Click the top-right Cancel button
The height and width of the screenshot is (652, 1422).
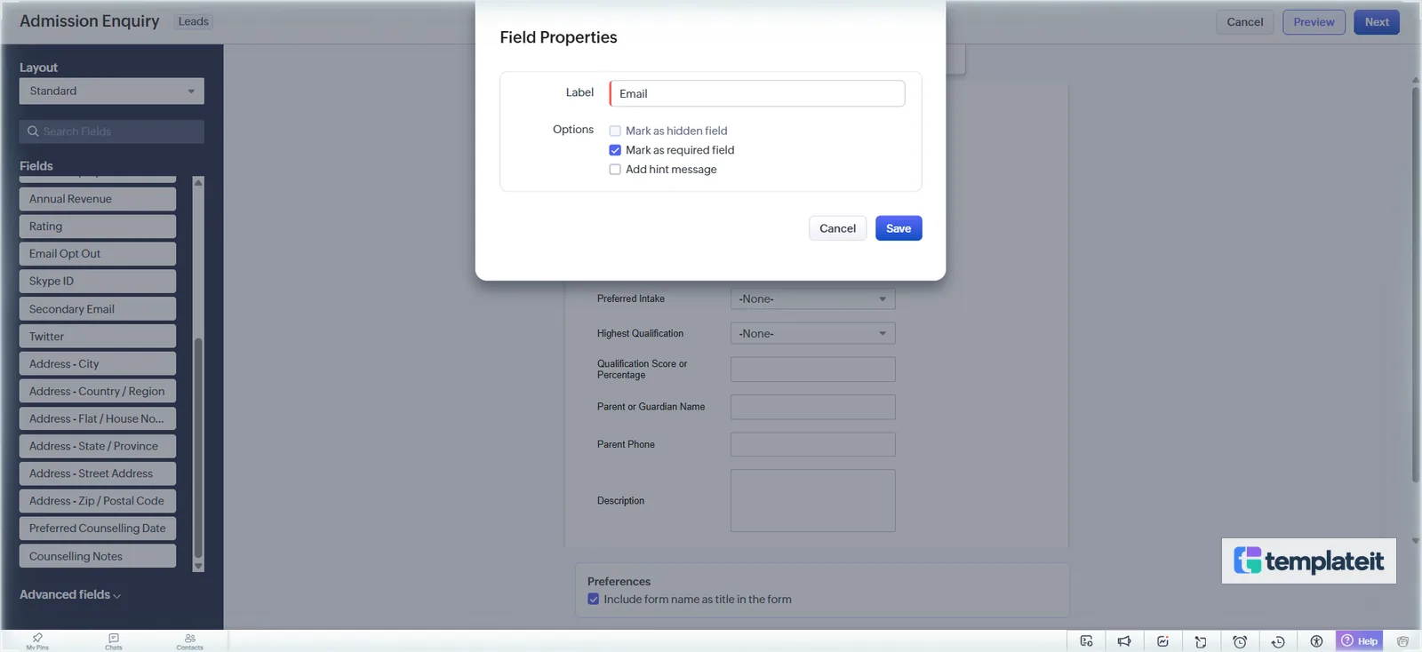1244,22
